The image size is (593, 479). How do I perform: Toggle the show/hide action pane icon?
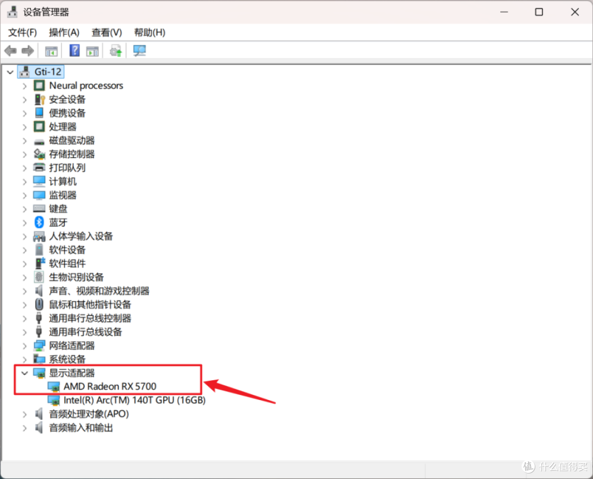tap(92, 51)
